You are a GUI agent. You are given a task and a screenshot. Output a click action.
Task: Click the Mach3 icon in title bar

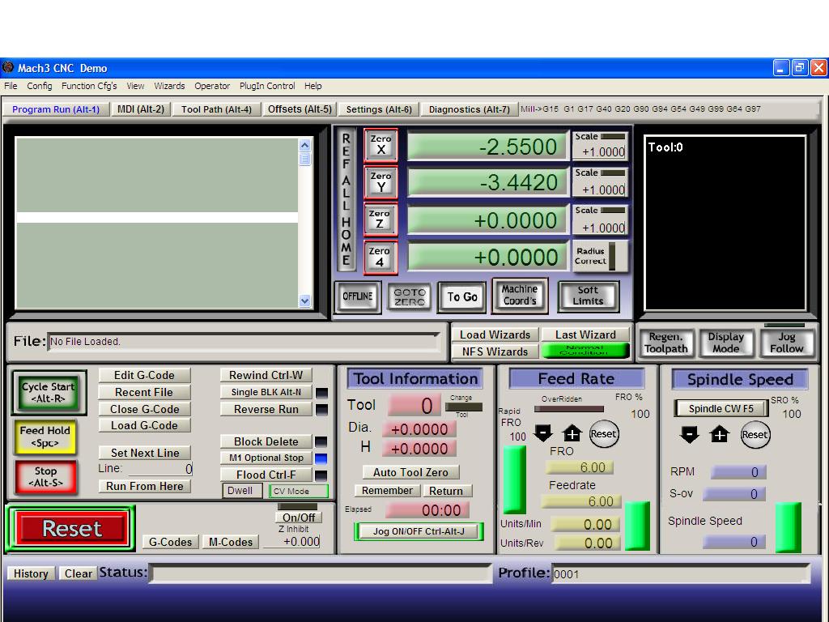point(8,68)
